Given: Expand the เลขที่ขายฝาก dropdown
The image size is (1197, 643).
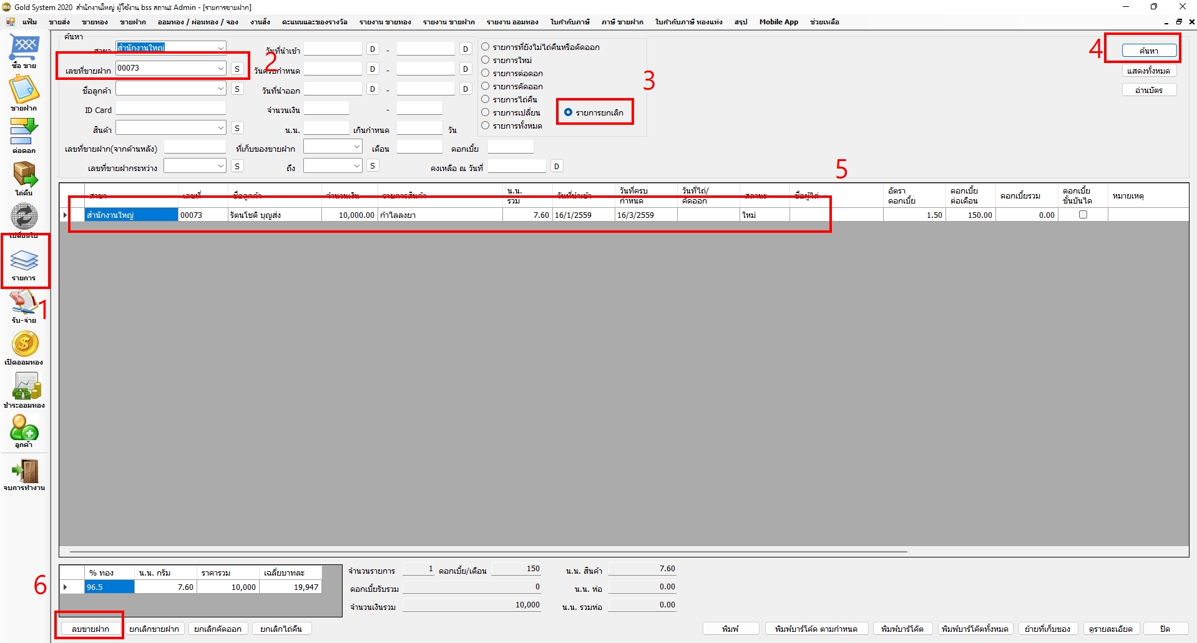Looking at the screenshot, I should [x=220, y=68].
